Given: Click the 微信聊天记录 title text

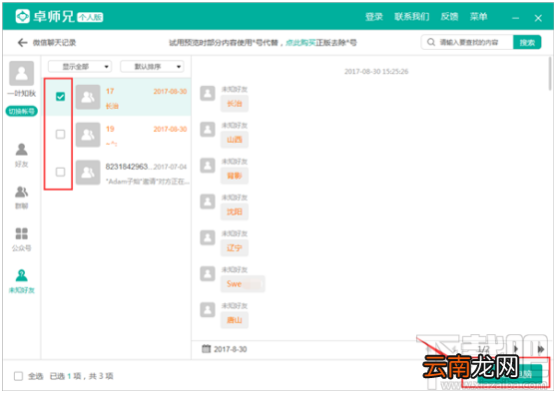Looking at the screenshot, I should pyautogui.click(x=54, y=43).
